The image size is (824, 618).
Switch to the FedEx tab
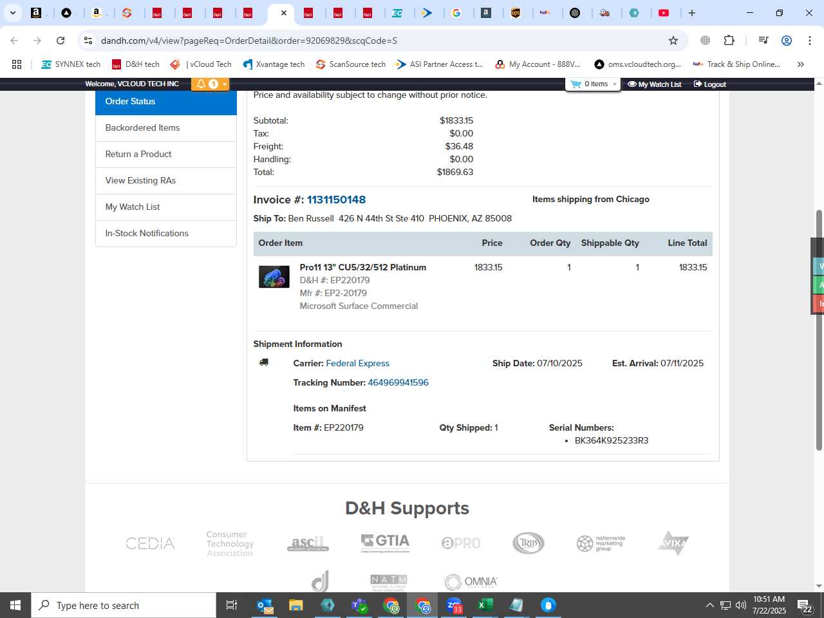tap(545, 13)
